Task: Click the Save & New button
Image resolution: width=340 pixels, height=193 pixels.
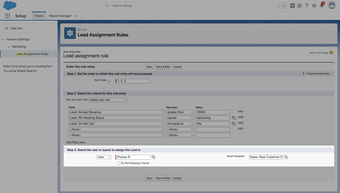Action: click(x=163, y=67)
